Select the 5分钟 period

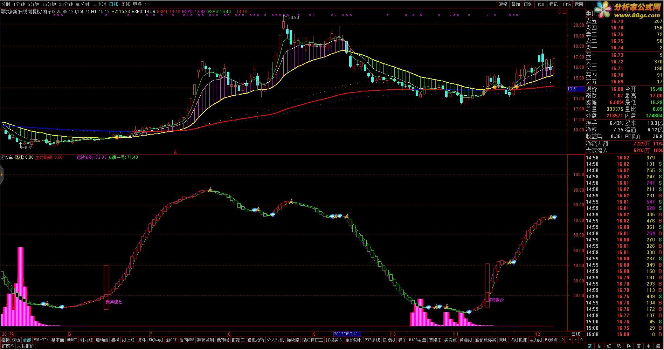(33, 4)
